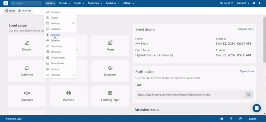Open the notifications bell icon
This screenshot has width=266, height=122.
coord(260,3)
